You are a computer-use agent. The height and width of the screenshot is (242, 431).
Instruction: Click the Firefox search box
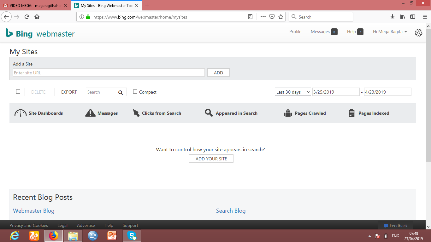click(x=321, y=17)
